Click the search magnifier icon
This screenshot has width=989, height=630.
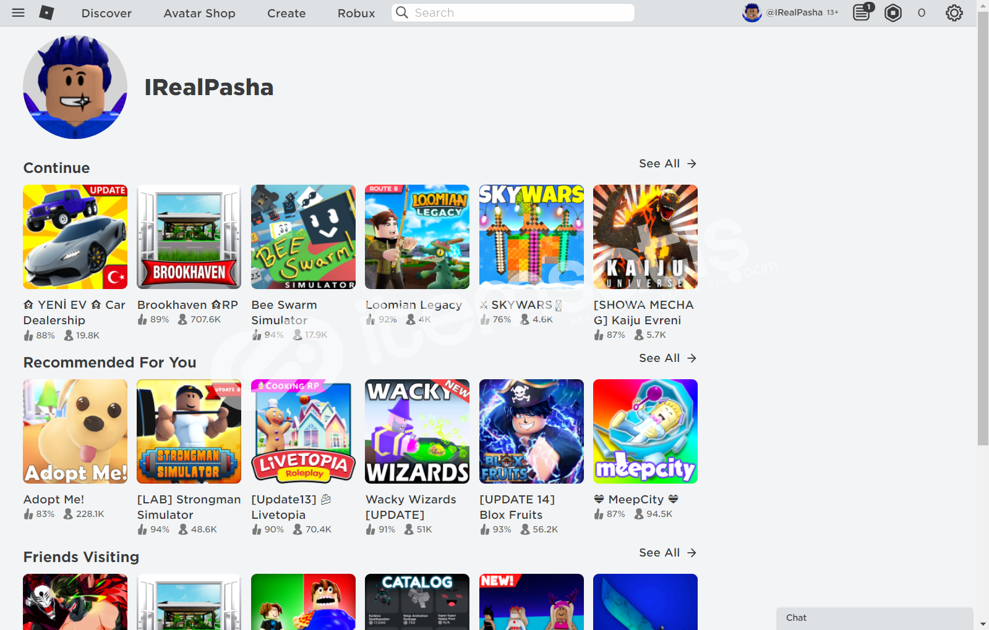[402, 12]
